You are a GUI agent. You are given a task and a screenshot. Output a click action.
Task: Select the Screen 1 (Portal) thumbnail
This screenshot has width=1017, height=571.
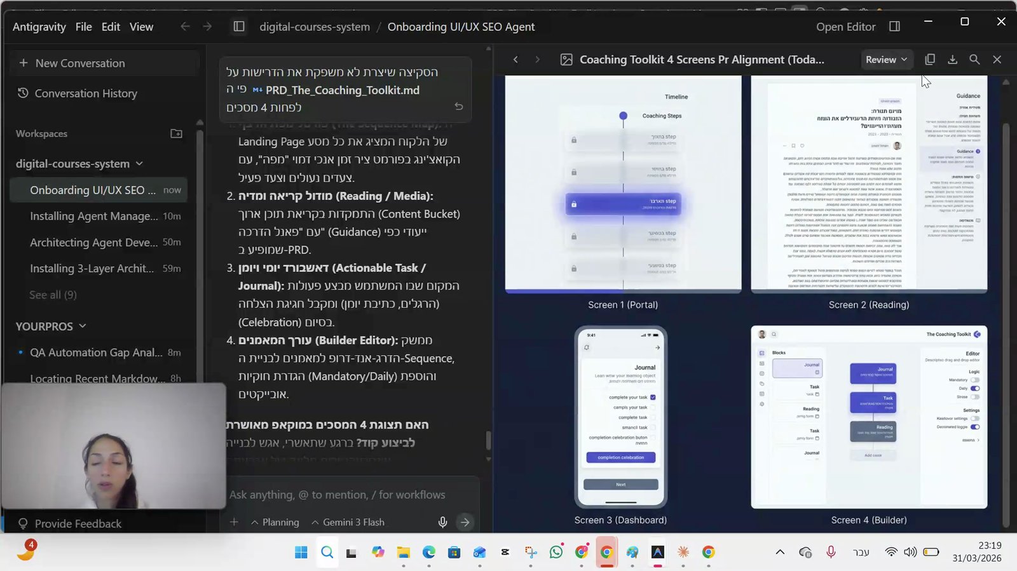tap(623, 184)
